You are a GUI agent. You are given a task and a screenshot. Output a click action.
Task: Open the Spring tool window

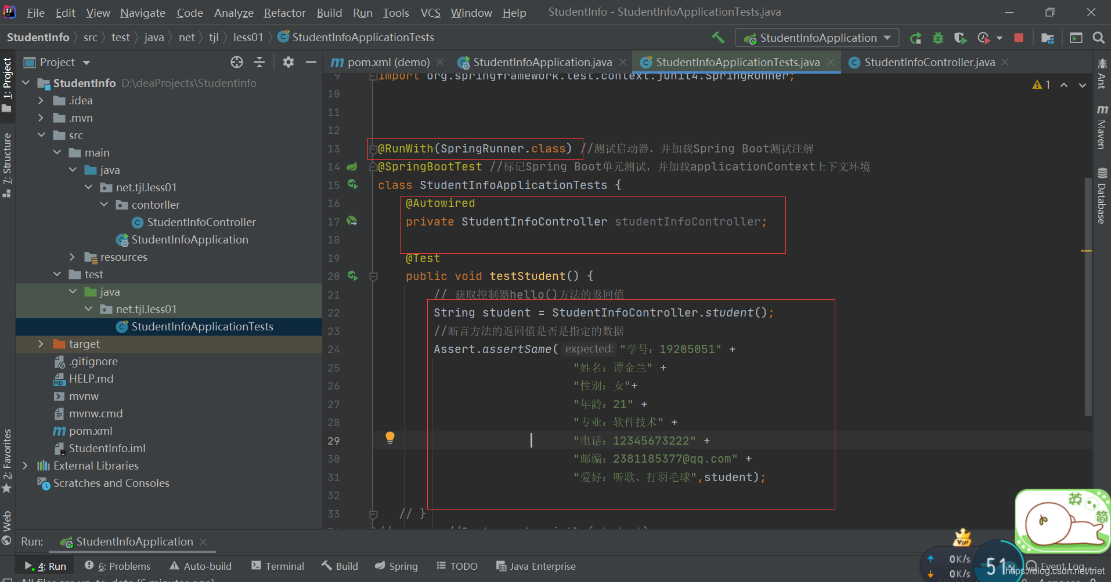click(x=396, y=566)
